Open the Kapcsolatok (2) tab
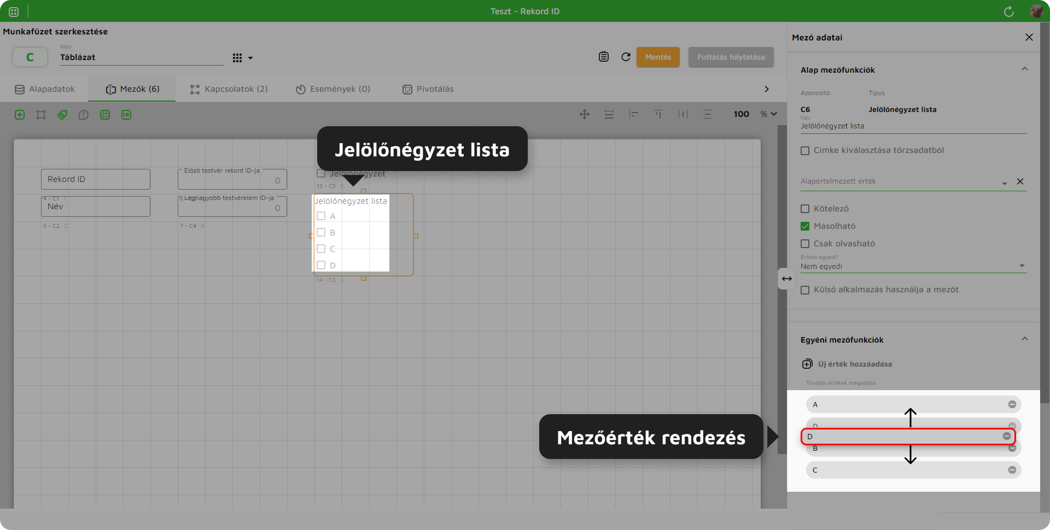Screen dimensions: 1050x530 pyautogui.click(x=229, y=89)
